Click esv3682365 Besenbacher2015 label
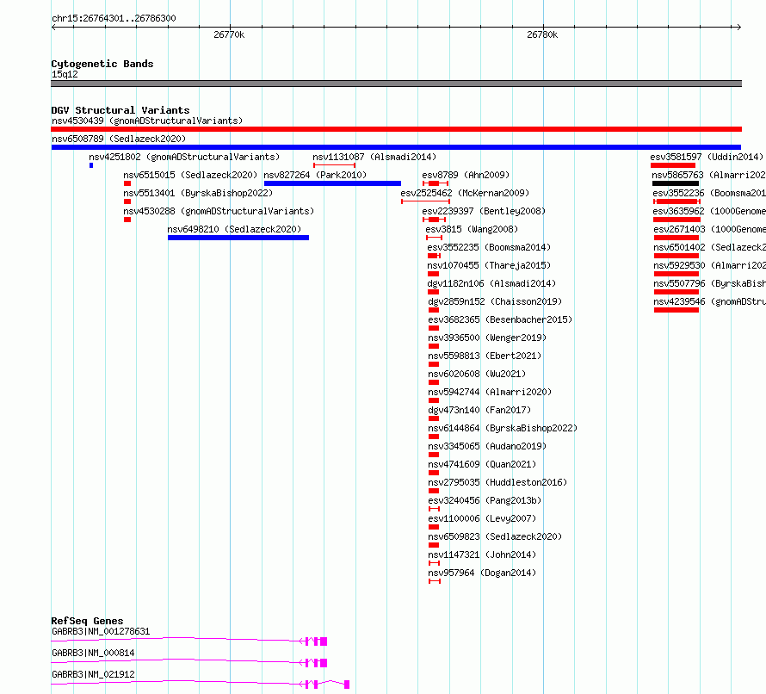 point(500,319)
